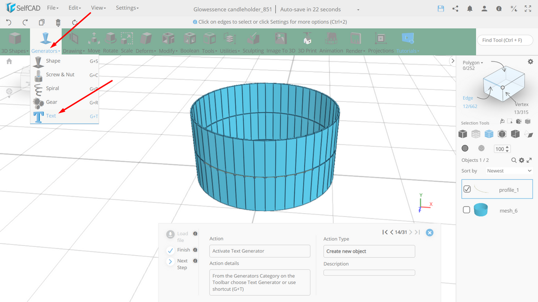
Task: Increase the brush size 100 stepper
Action: (x=508, y=147)
